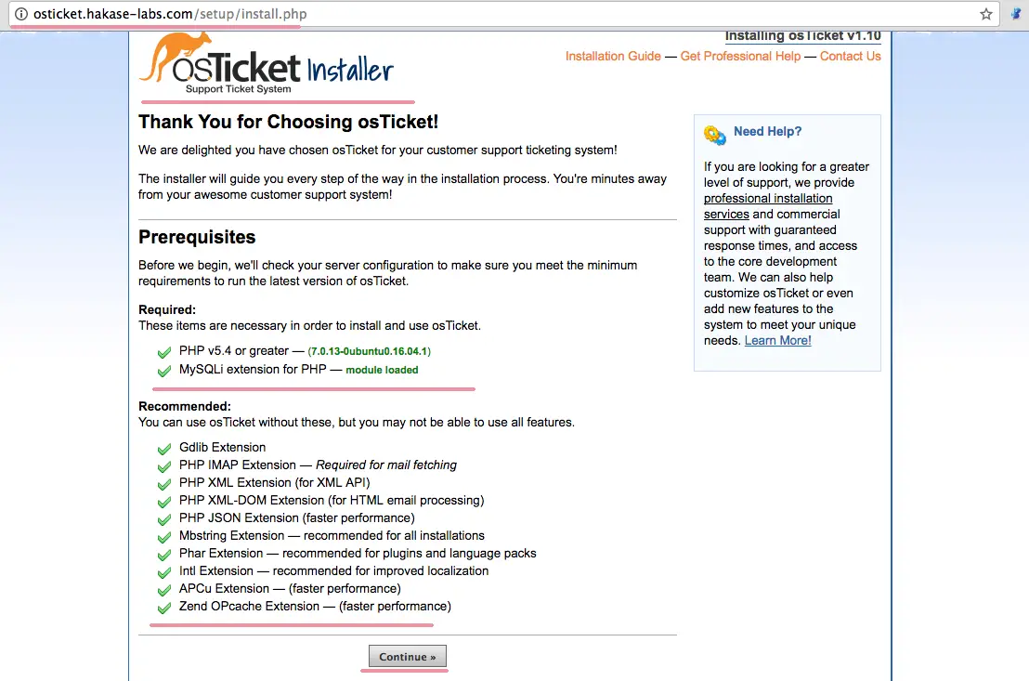
Task: Click the green checkmark beside PHP v5.4
Action: click(x=164, y=353)
